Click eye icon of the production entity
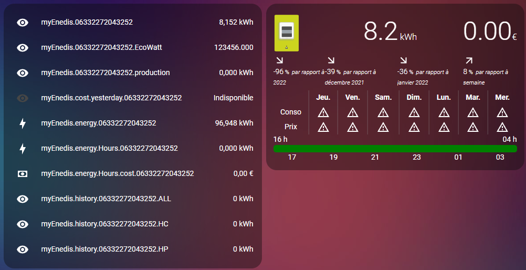Image resolution: width=526 pixels, height=270 pixels. point(23,73)
